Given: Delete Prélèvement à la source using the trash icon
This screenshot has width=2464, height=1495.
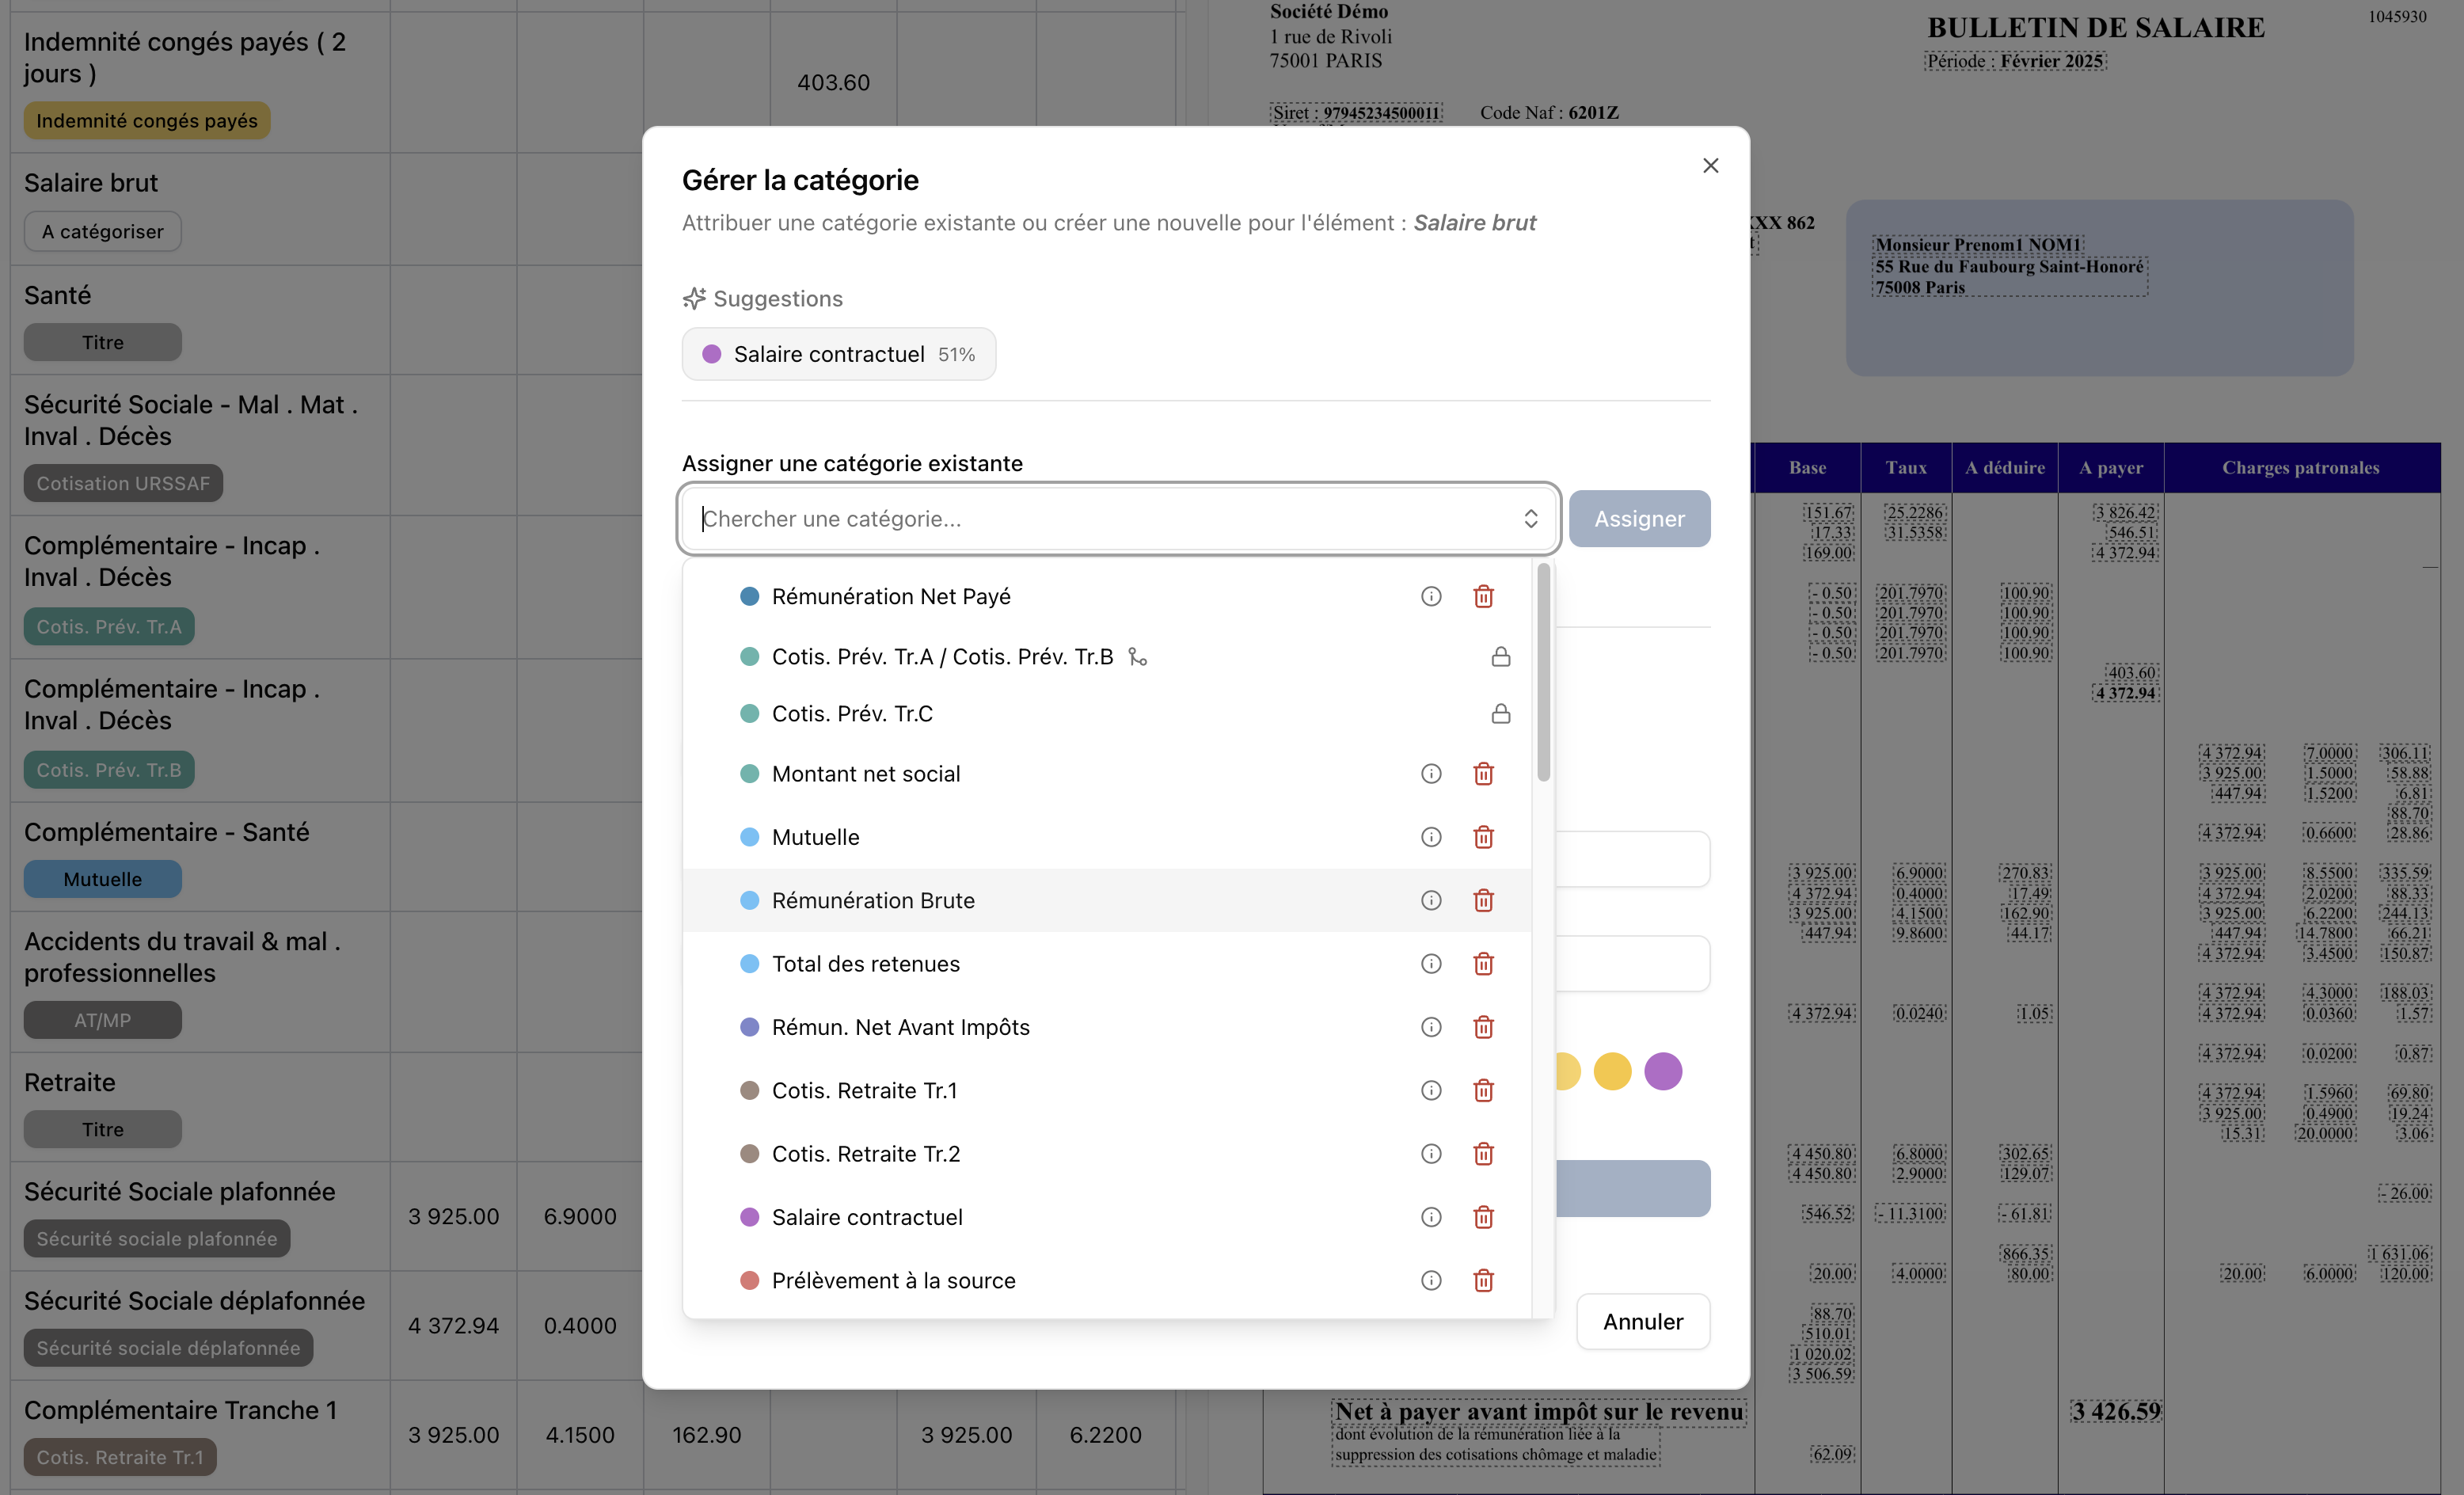Looking at the screenshot, I should point(1484,1280).
